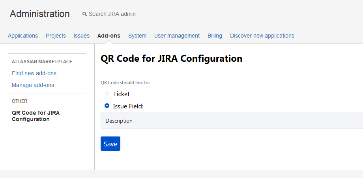Click the OTHER section header
The image size is (363, 178).
(19, 101)
